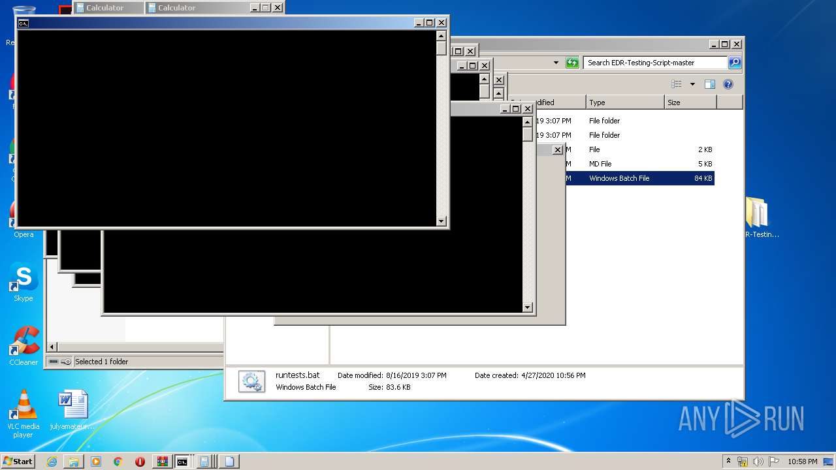Click the Date created value in details pane
Image resolution: width=836 pixels, height=470 pixels.
coord(553,375)
